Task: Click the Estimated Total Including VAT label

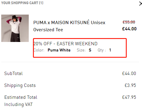Action: click(21, 101)
